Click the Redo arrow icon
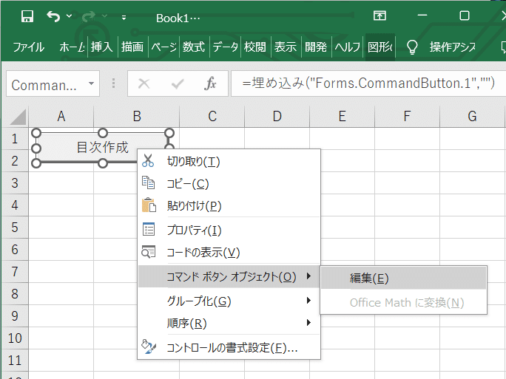Image resolution: width=506 pixels, height=379 pixels. pyautogui.click(x=89, y=16)
